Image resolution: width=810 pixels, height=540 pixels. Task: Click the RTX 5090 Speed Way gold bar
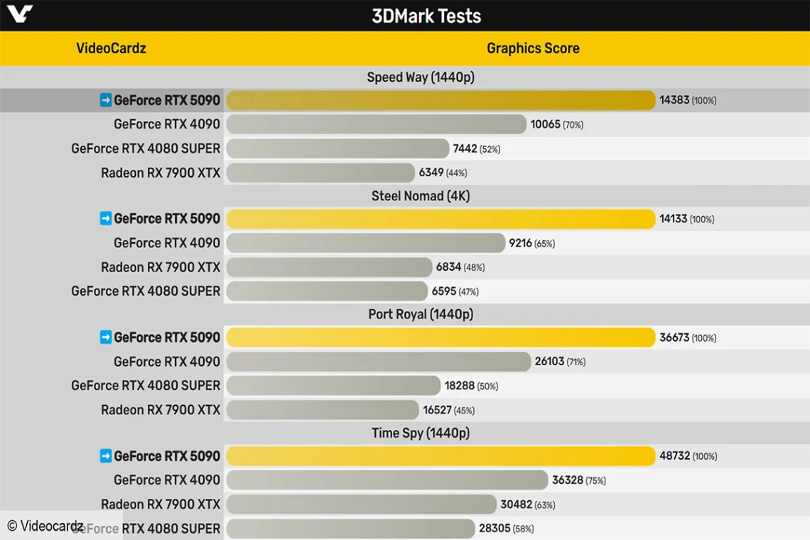(x=441, y=100)
